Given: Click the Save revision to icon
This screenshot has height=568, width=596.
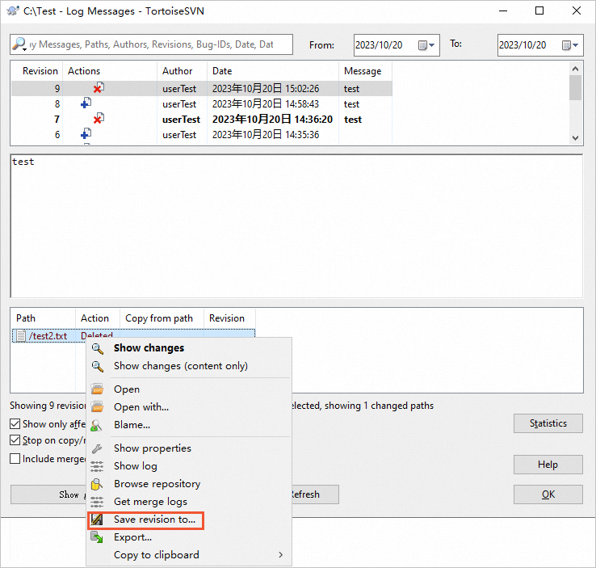Looking at the screenshot, I should (x=97, y=520).
